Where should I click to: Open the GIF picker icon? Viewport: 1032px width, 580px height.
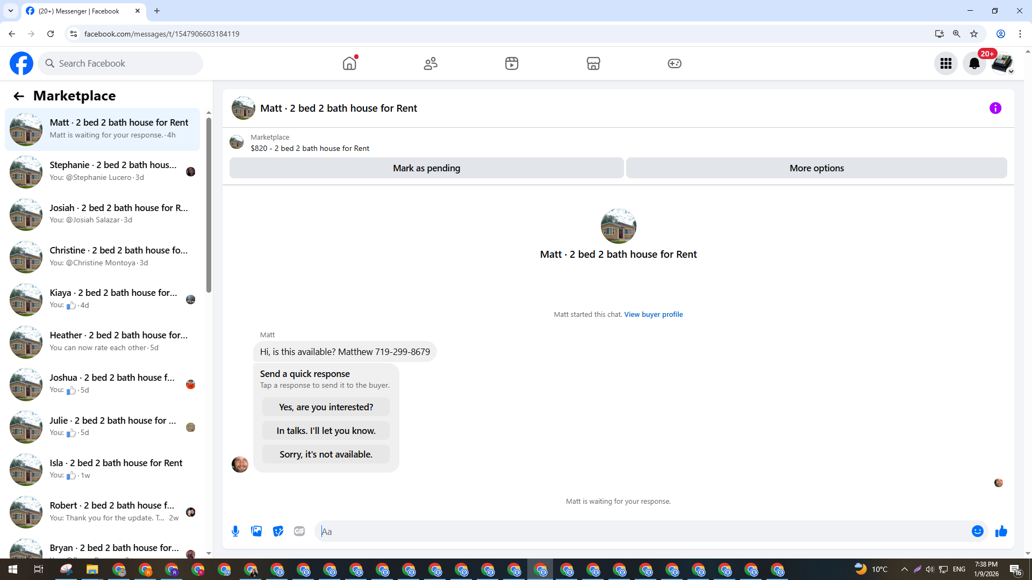coord(299,531)
